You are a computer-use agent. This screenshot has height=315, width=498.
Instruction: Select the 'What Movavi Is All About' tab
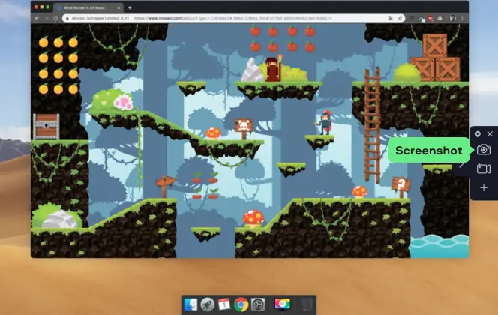88,7
